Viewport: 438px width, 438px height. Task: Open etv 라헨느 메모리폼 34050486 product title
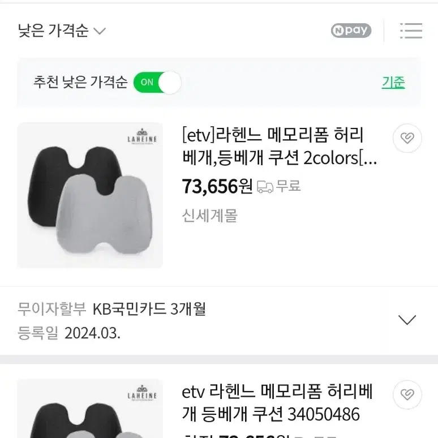coord(277,402)
